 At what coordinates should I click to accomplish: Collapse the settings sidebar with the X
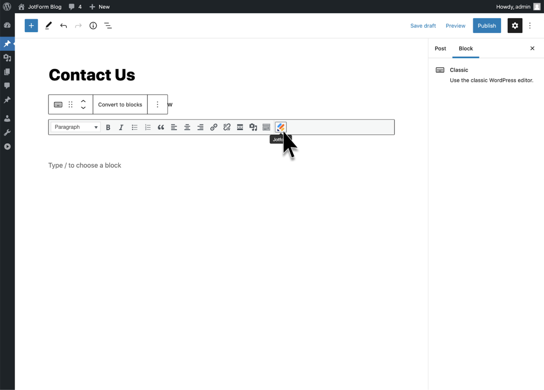click(532, 48)
